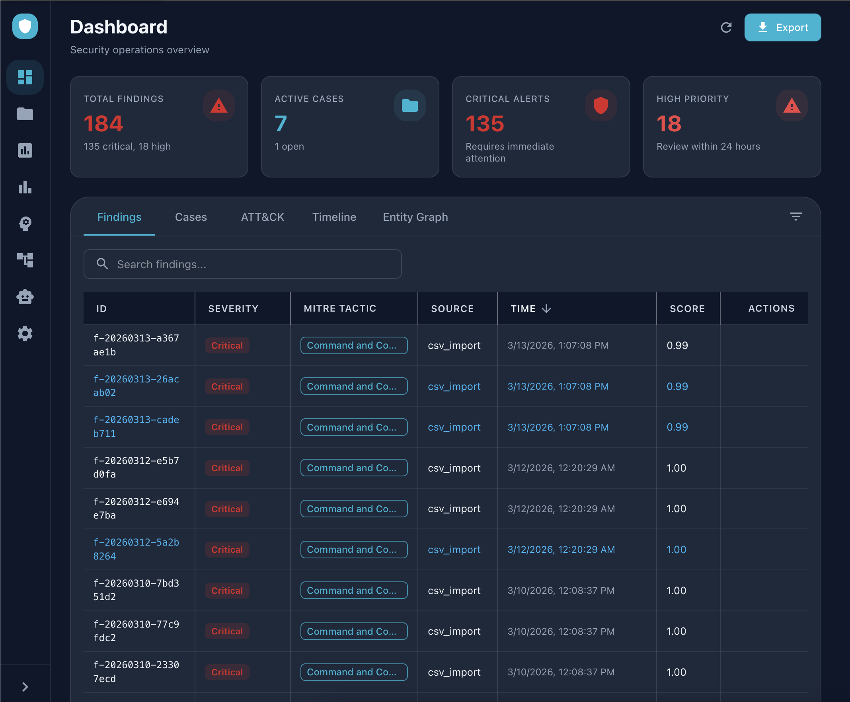
Task: Open the reports chart icon in the sidebar
Action: point(25,150)
